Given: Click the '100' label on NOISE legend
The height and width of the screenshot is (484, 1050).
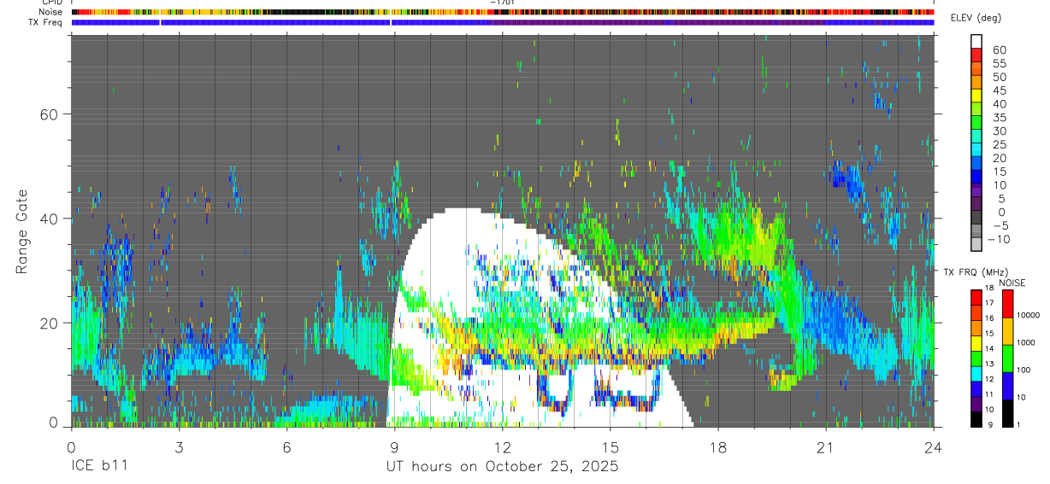Looking at the screenshot, I should click(1024, 371).
